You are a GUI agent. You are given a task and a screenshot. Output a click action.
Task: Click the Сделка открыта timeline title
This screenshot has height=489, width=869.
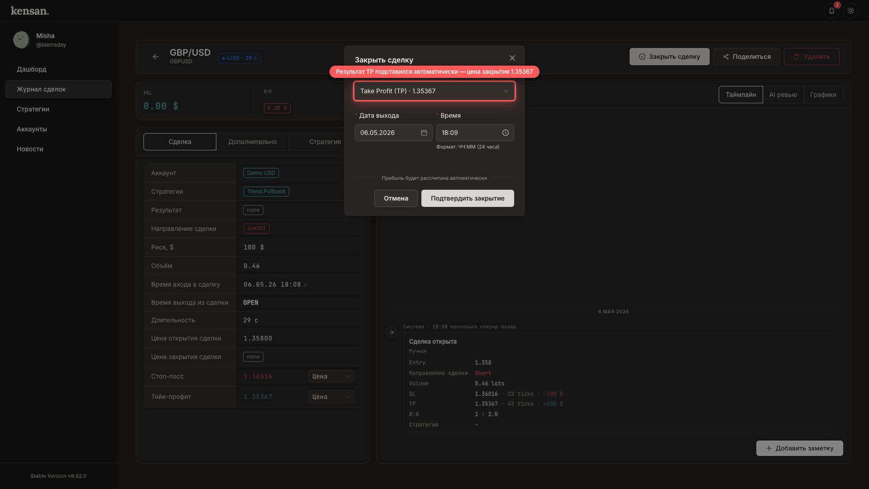[433, 341]
